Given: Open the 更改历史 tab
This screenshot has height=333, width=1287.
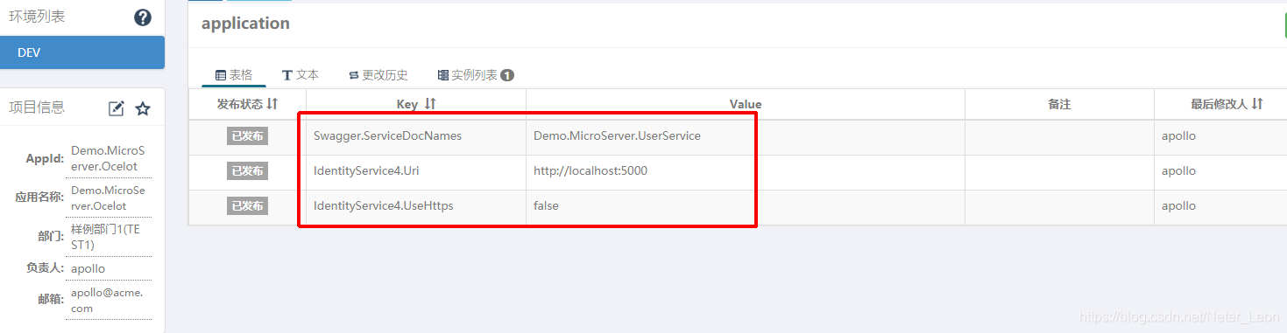Looking at the screenshot, I should (x=378, y=75).
